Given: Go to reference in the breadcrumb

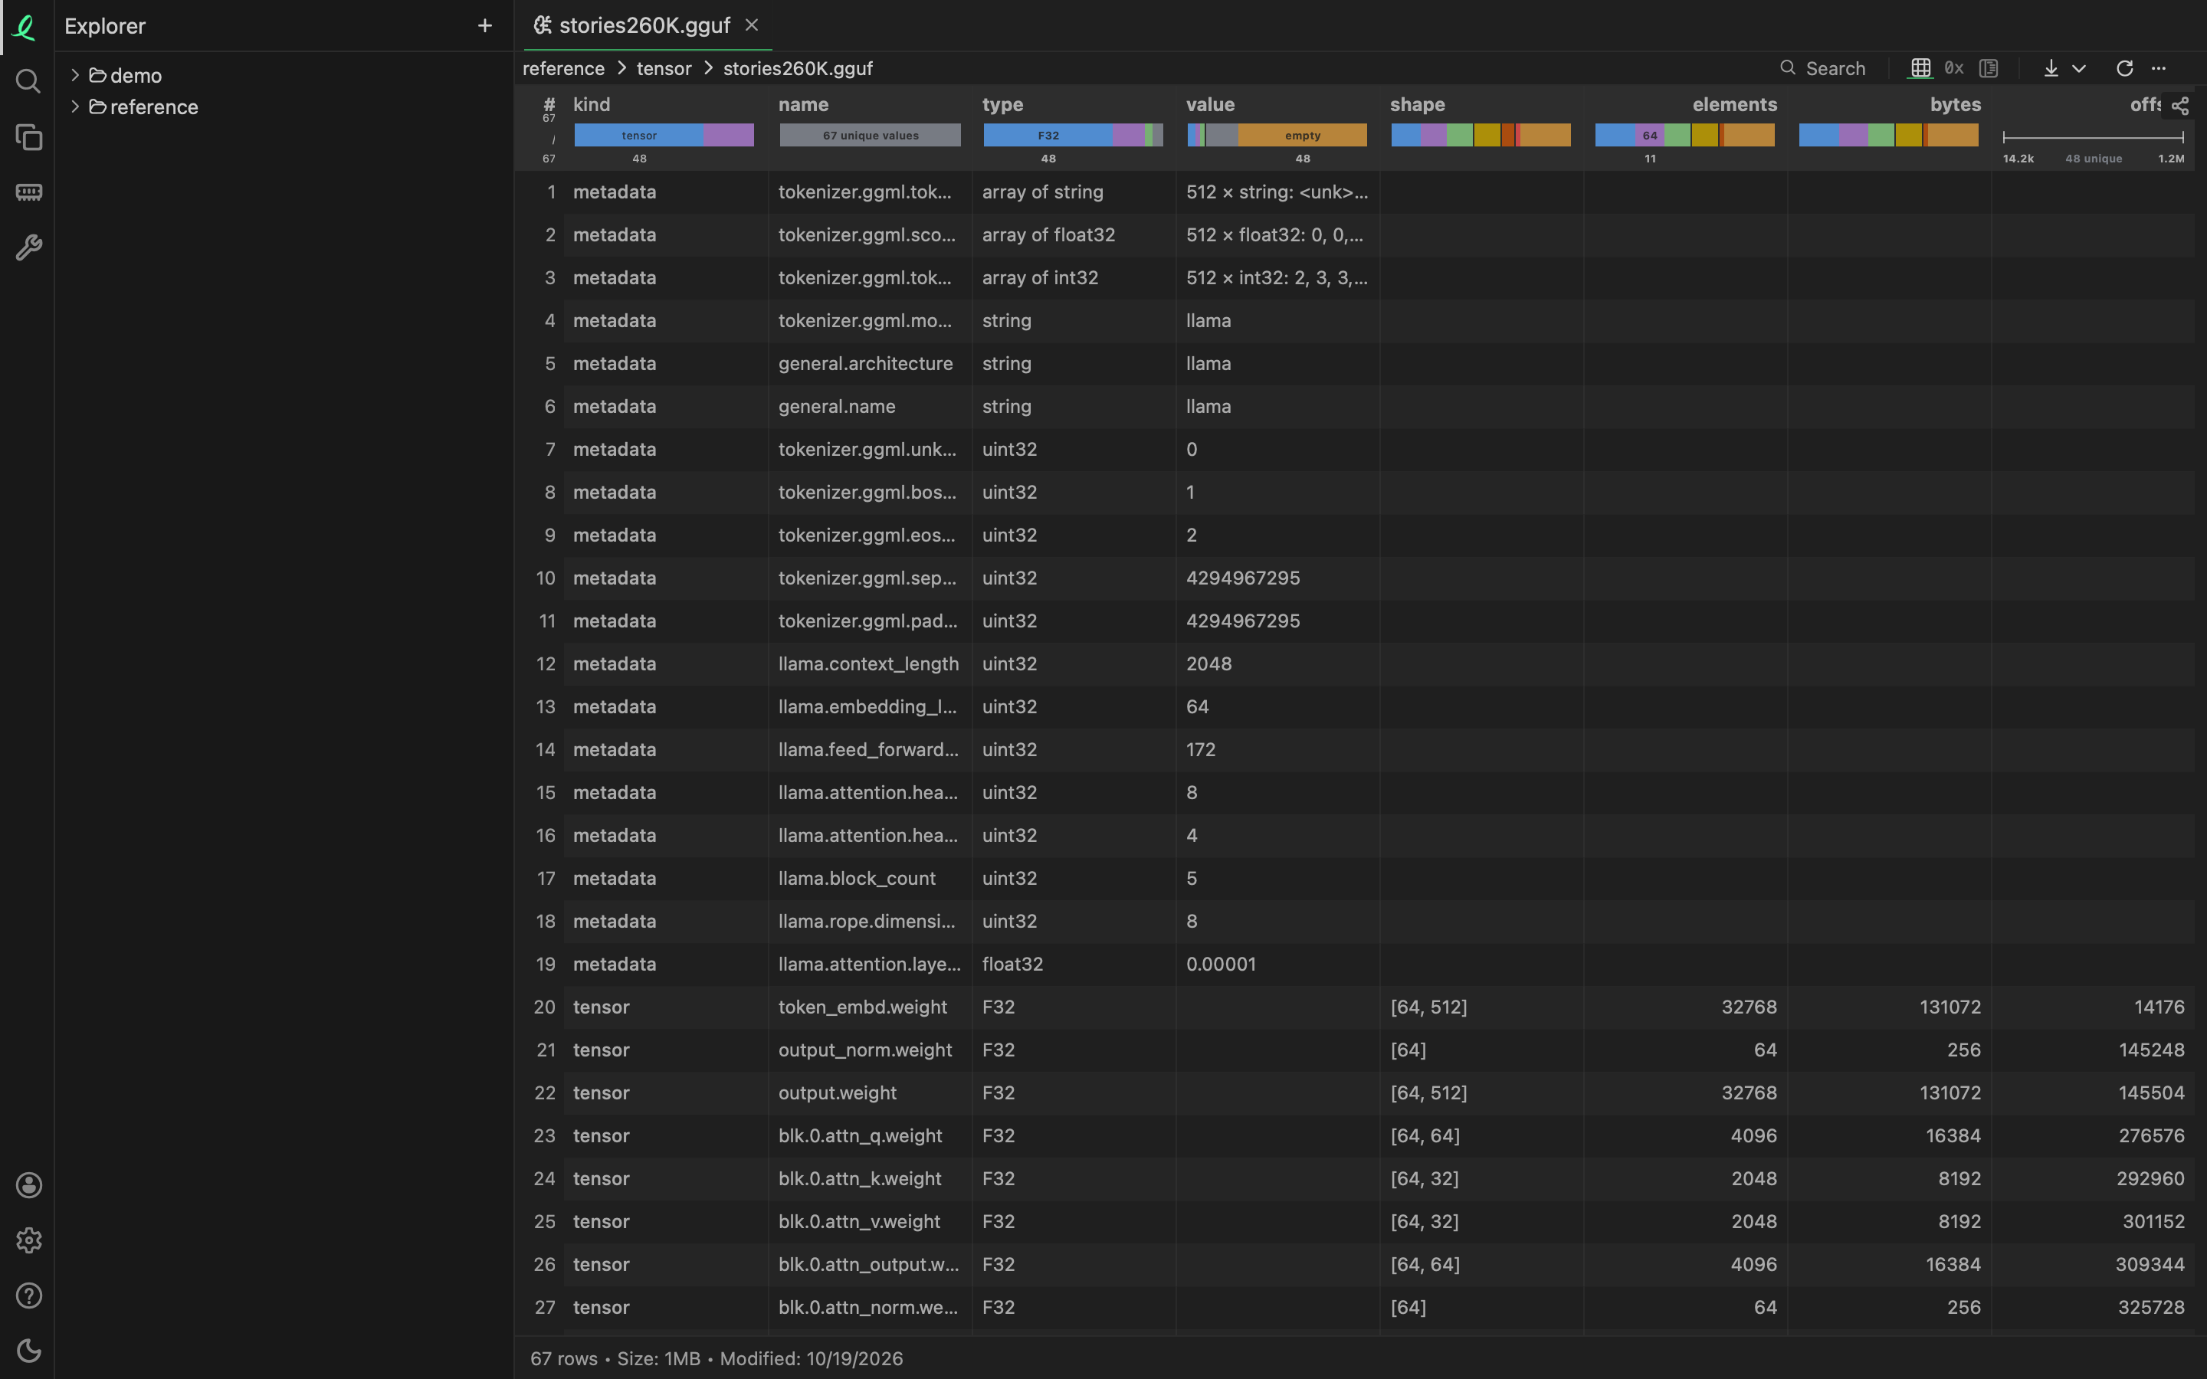Looking at the screenshot, I should [563, 68].
